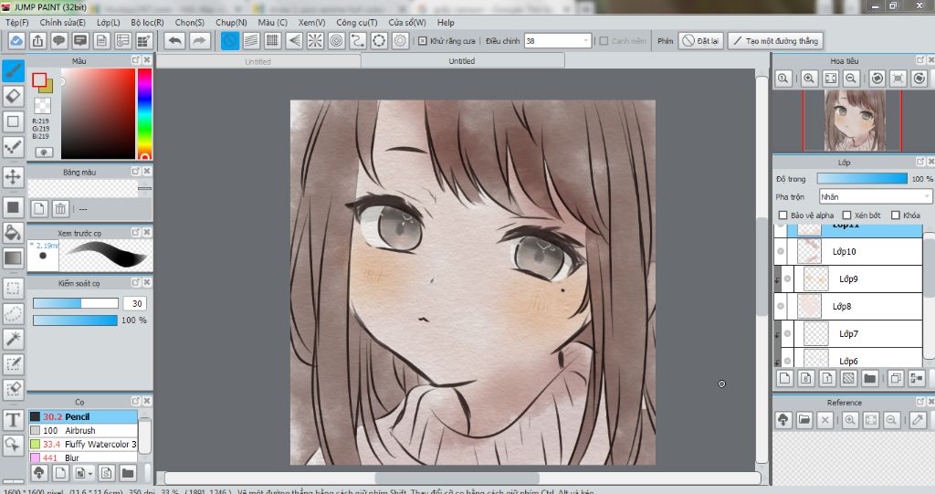Viewport: 935px width, 494px height.
Task: Select the Gradient tool
Action: pos(13,258)
